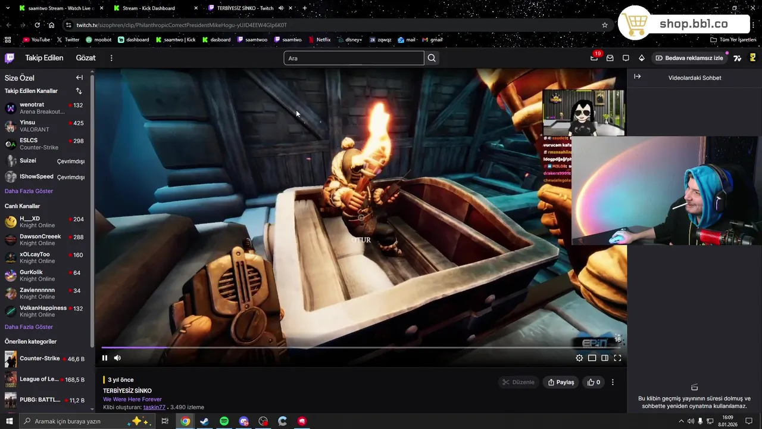Enter fullscreen video mode
This screenshot has height=429, width=762.
pyautogui.click(x=617, y=358)
